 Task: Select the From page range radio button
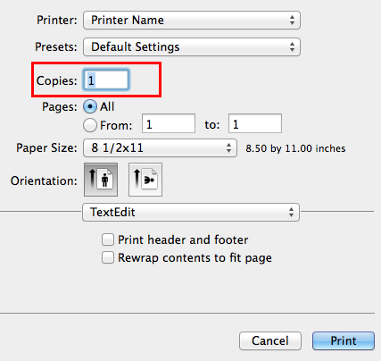pyautogui.click(x=90, y=125)
